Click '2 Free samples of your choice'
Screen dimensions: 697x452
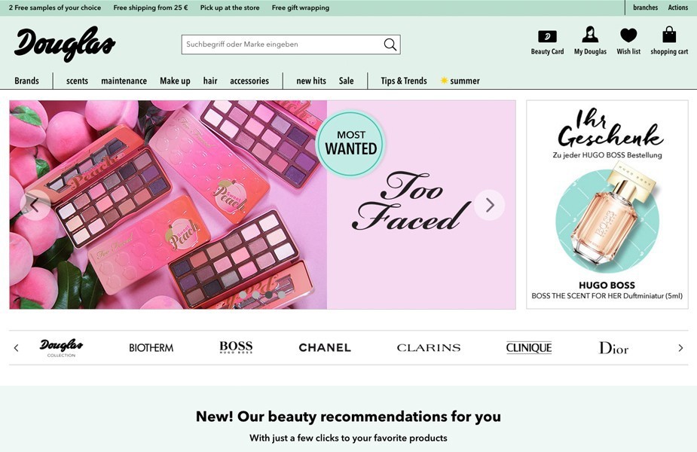click(55, 8)
